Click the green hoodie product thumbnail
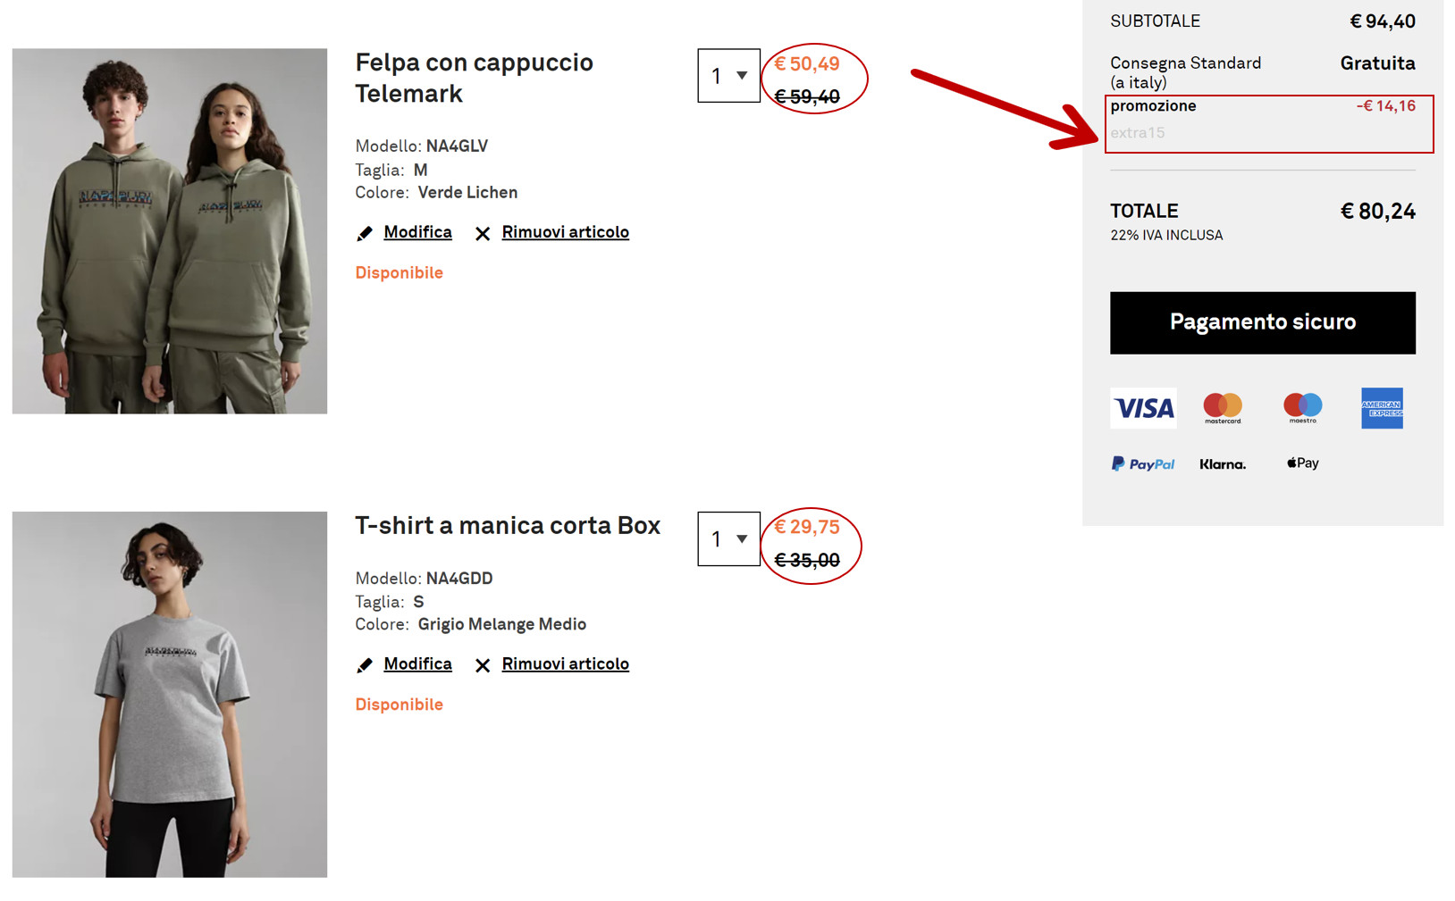Viewport: 1455px width, 901px height. 170,230
